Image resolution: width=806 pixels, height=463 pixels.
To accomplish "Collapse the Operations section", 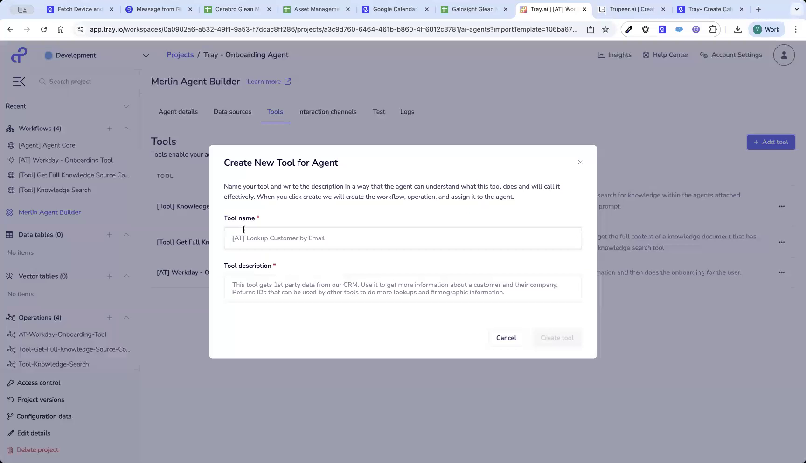I will tap(126, 317).
